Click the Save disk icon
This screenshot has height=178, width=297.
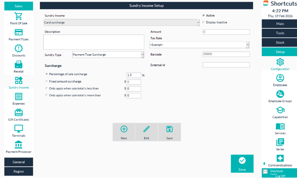pos(169,129)
